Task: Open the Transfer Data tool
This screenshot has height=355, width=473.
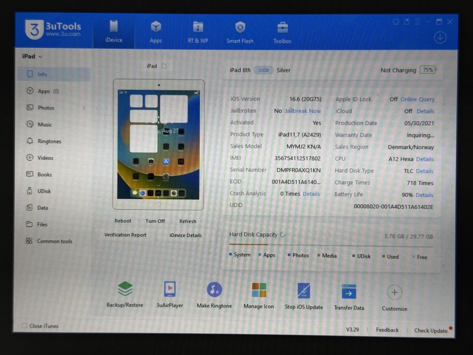Action: [x=349, y=297]
